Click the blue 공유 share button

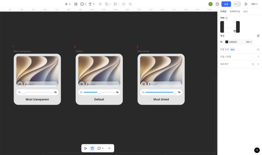(226, 4)
